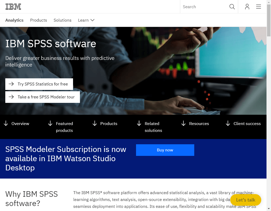Click the IBM logo
The height and width of the screenshot is (211, 271).
click(13, 7)
